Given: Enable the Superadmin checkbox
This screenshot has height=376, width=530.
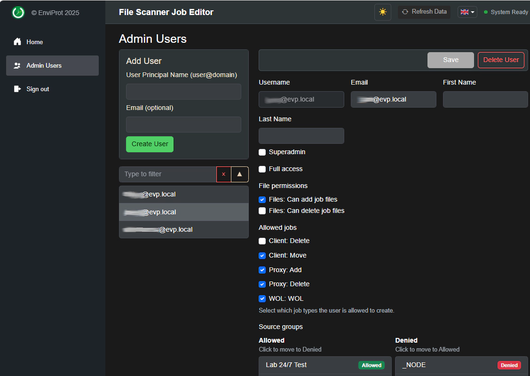Looking at the screenshot, I should (262, 152).
